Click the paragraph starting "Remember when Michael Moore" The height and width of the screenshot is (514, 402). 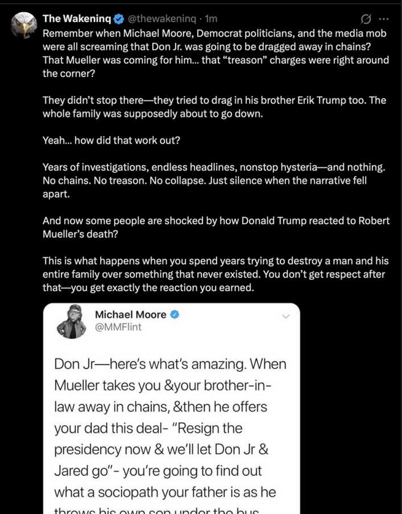(x=215, y=53)
